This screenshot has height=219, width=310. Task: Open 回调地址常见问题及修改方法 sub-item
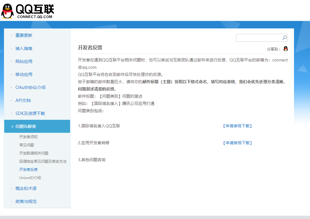pos(43,161)
